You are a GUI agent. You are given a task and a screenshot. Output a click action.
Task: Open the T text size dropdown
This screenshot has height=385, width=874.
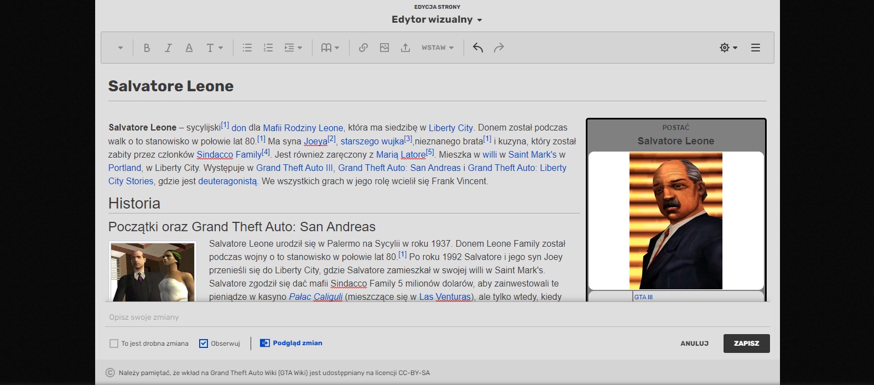tap(215, 48)
